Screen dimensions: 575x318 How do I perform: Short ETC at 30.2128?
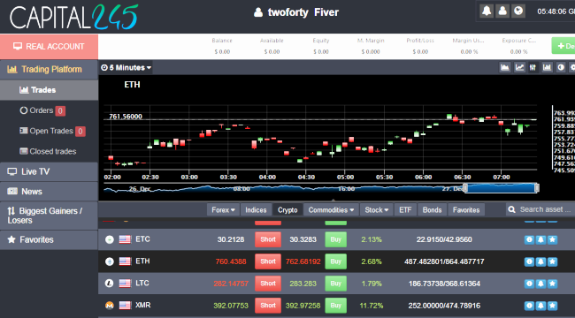(268, 239)
